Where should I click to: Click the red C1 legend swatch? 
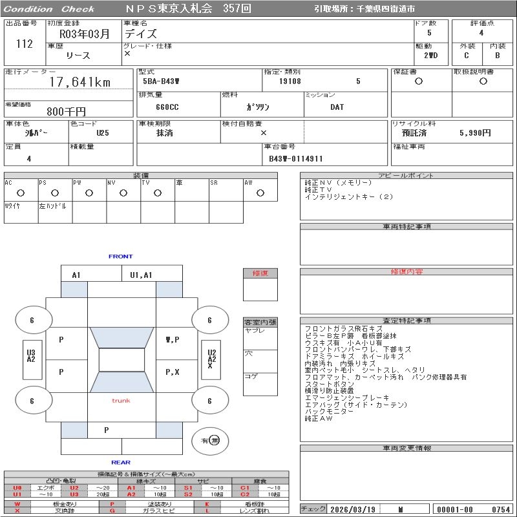(245, 488)
